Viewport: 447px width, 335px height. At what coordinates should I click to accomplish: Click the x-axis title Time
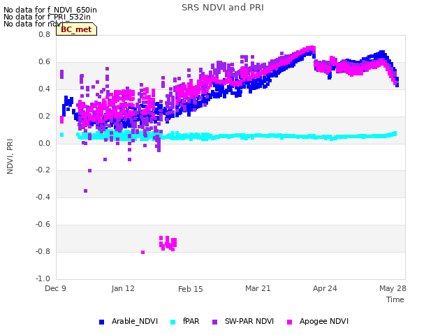pos(395,299)
